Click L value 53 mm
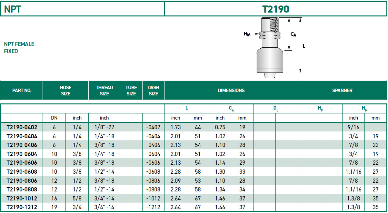Viewport: 388px width, 213px height. [198, 180]
